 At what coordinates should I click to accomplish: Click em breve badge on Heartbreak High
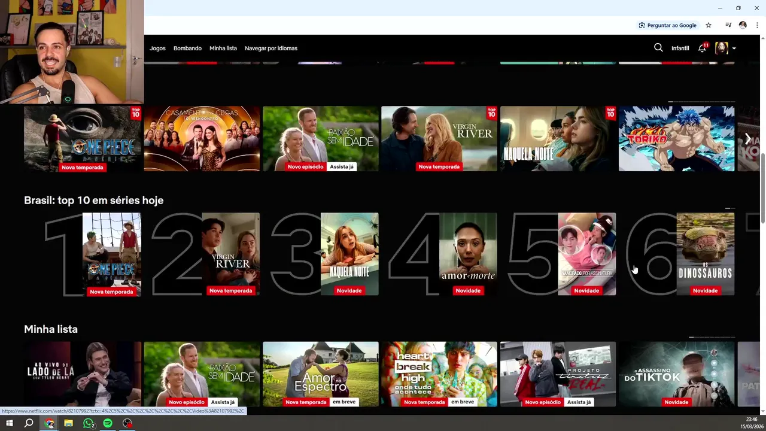tap(463, 402)
